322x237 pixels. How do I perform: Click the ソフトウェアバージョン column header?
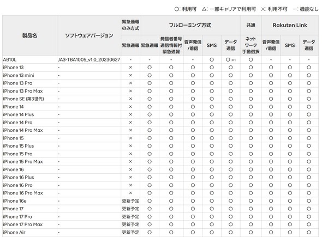89,35
